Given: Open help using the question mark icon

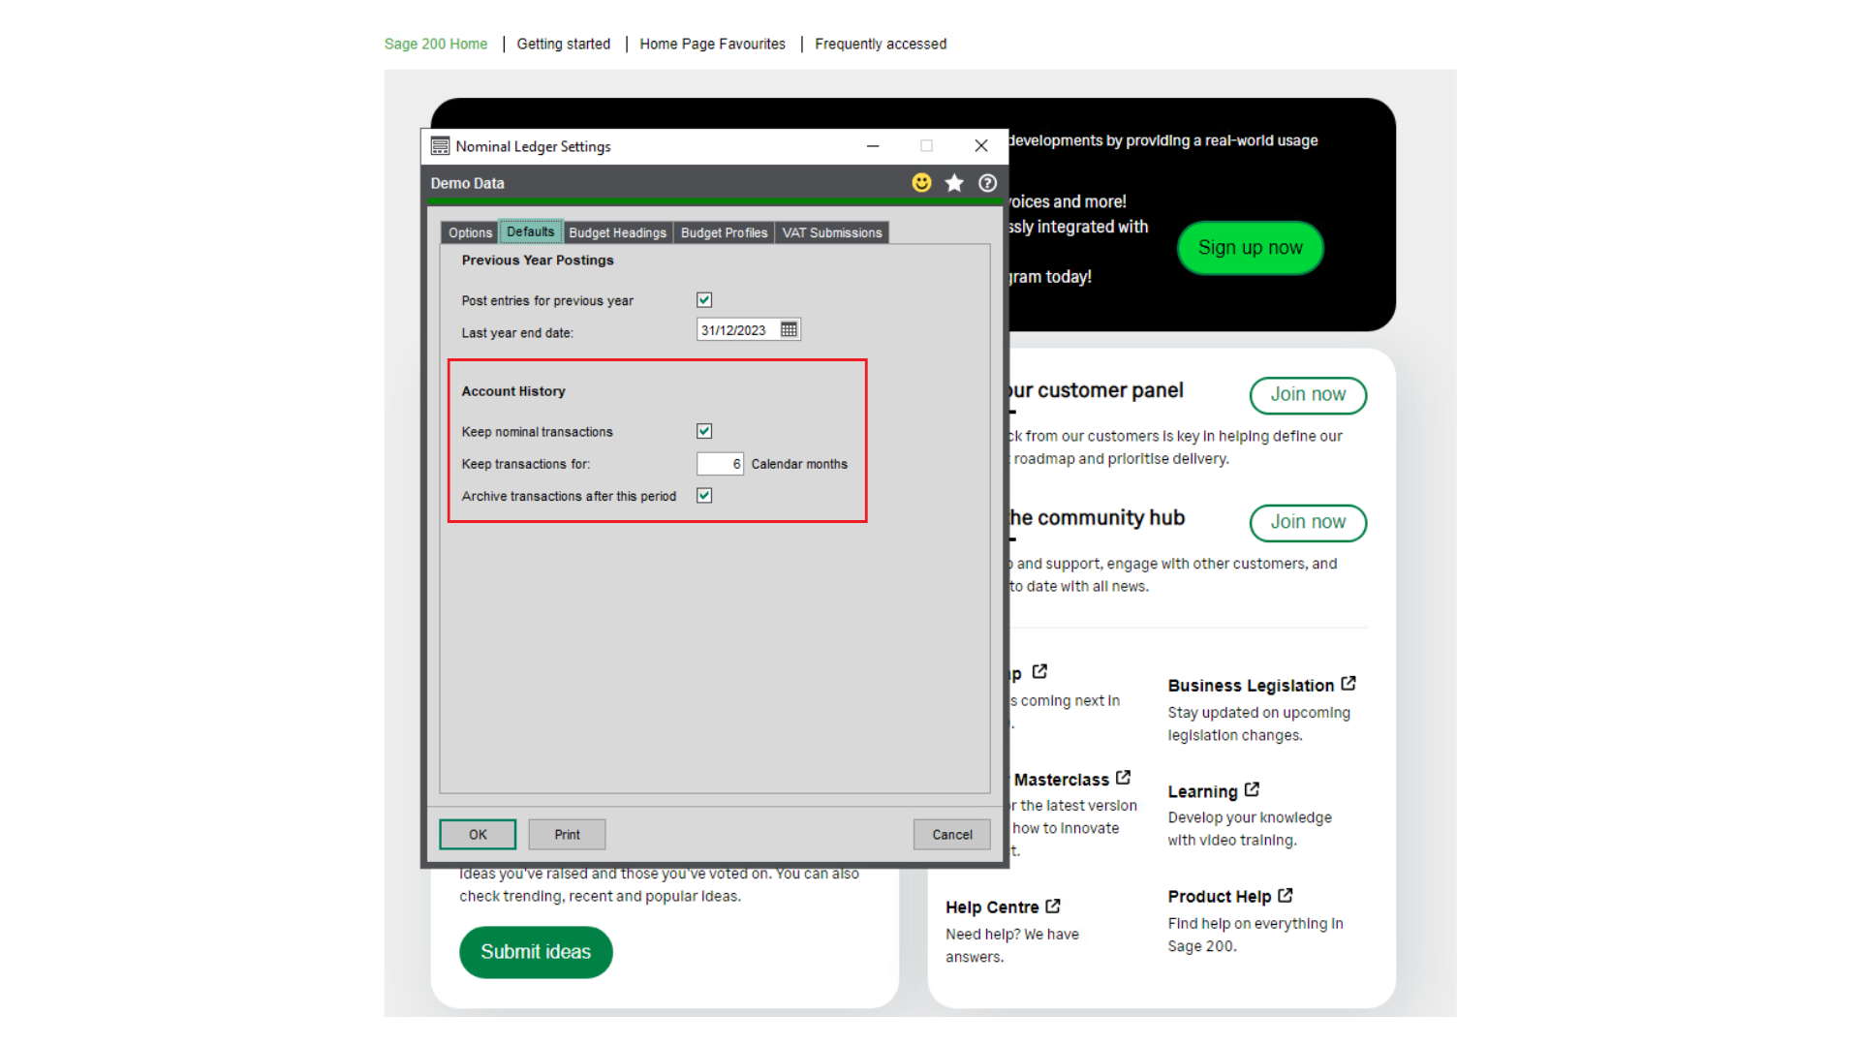Looking at the screenshot, I should [987, 182].
